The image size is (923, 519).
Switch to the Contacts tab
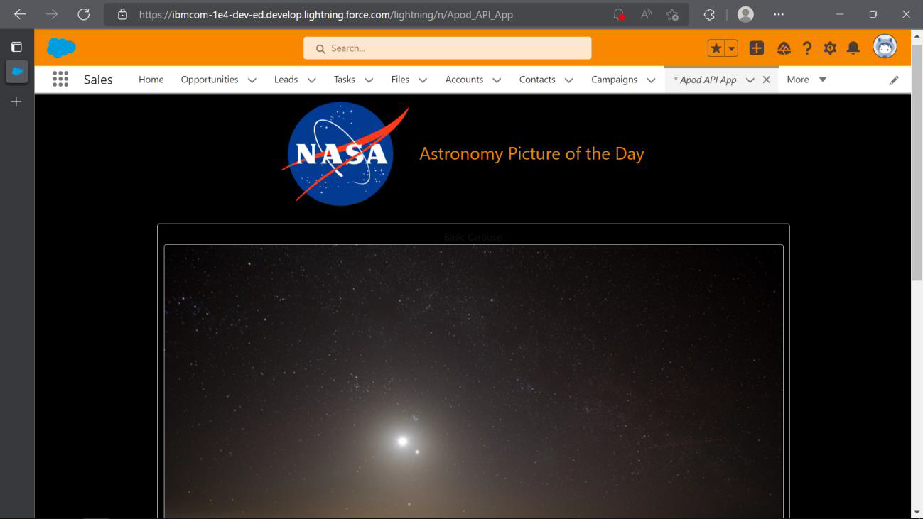pos(537,80)
